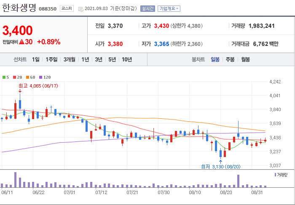Screen dimensions: 295x205
Task: Click the 전일 value 3,370
Action: click(x=115, y=26)
